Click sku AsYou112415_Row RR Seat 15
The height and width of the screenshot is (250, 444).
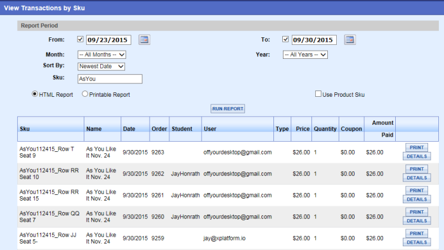49,195
